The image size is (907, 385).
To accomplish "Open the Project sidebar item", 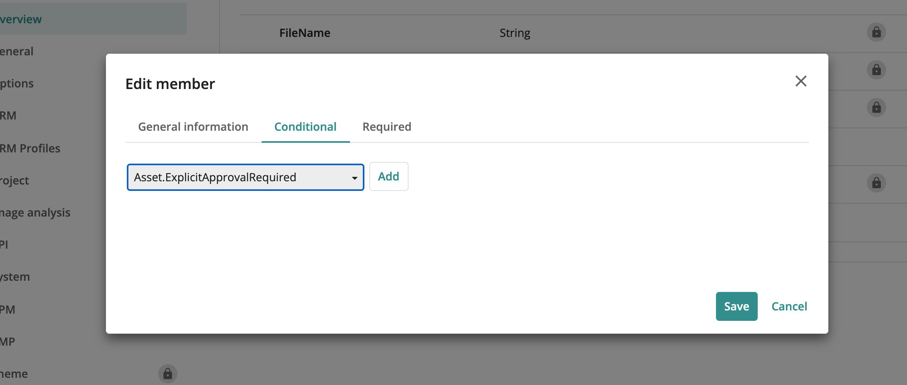I will (x=14, y=180).
